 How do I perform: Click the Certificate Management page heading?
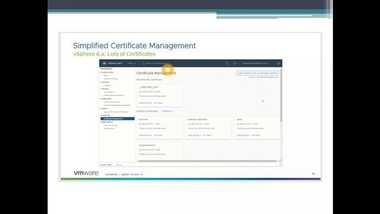point(156,73)
